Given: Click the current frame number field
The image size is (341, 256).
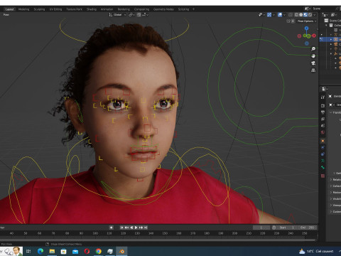Looking at the screenshot, I should 261,228.
